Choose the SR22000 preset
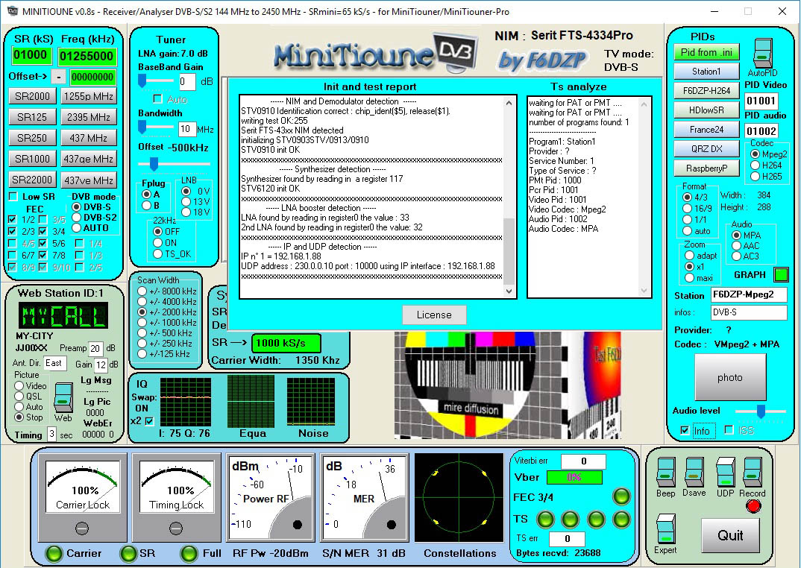The image size is (801, 568). (x=32, y=180)
